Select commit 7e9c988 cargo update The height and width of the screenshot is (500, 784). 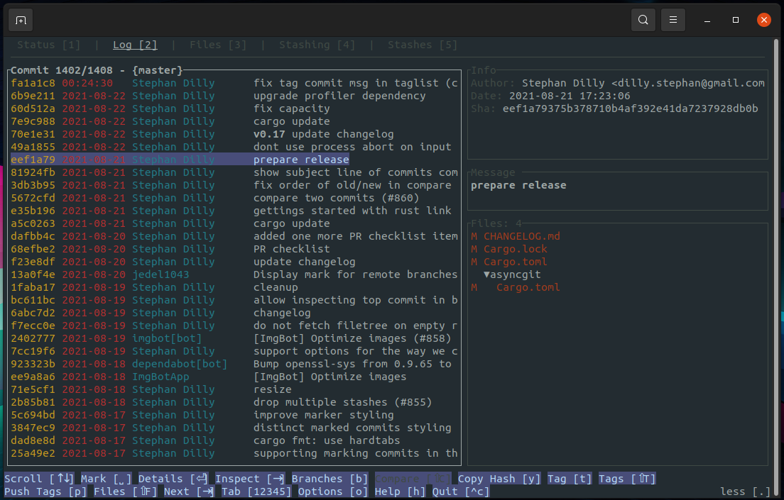coord(234,121)
